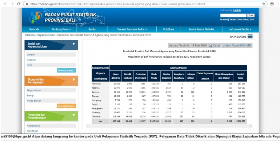
Task: Switch language to Indonesia
Action: tap(225, 10)
